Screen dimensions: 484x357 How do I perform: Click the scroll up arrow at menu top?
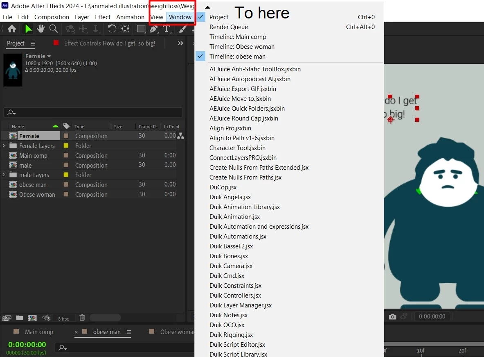pos(207,7)
